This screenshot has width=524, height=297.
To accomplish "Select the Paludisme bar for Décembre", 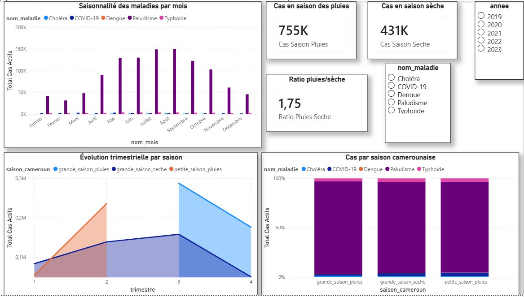I will point(247,104).
